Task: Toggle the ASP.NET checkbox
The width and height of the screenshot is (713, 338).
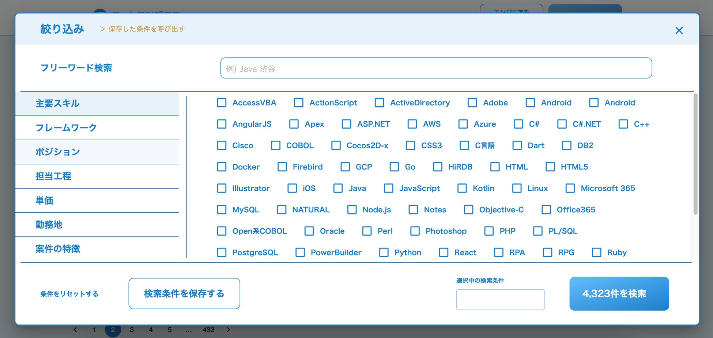Action: 347,124
